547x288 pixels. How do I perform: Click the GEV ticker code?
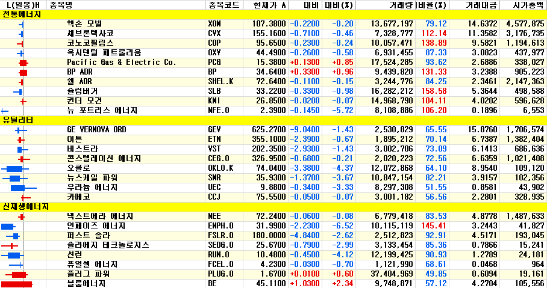pyautogui.click(x=214, y=129)
